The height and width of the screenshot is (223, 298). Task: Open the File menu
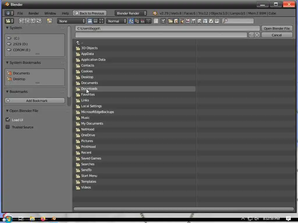pyautogui.click(x=20, y=13)
